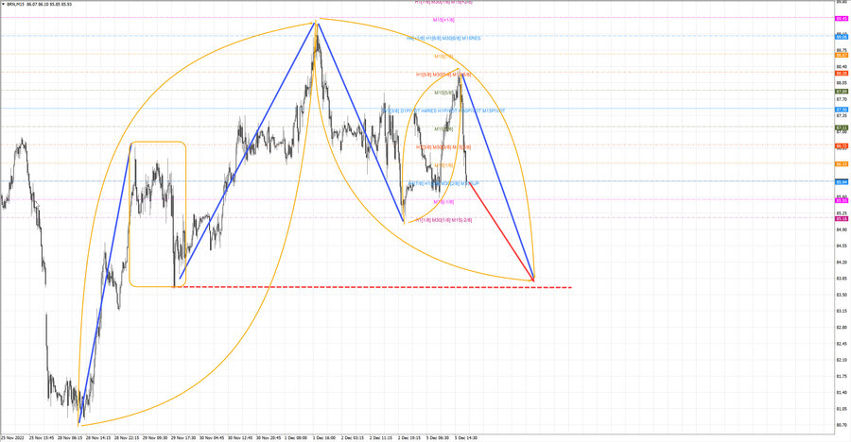
Task: Click the magenta 89.45 price label
Action: point(842,19)
